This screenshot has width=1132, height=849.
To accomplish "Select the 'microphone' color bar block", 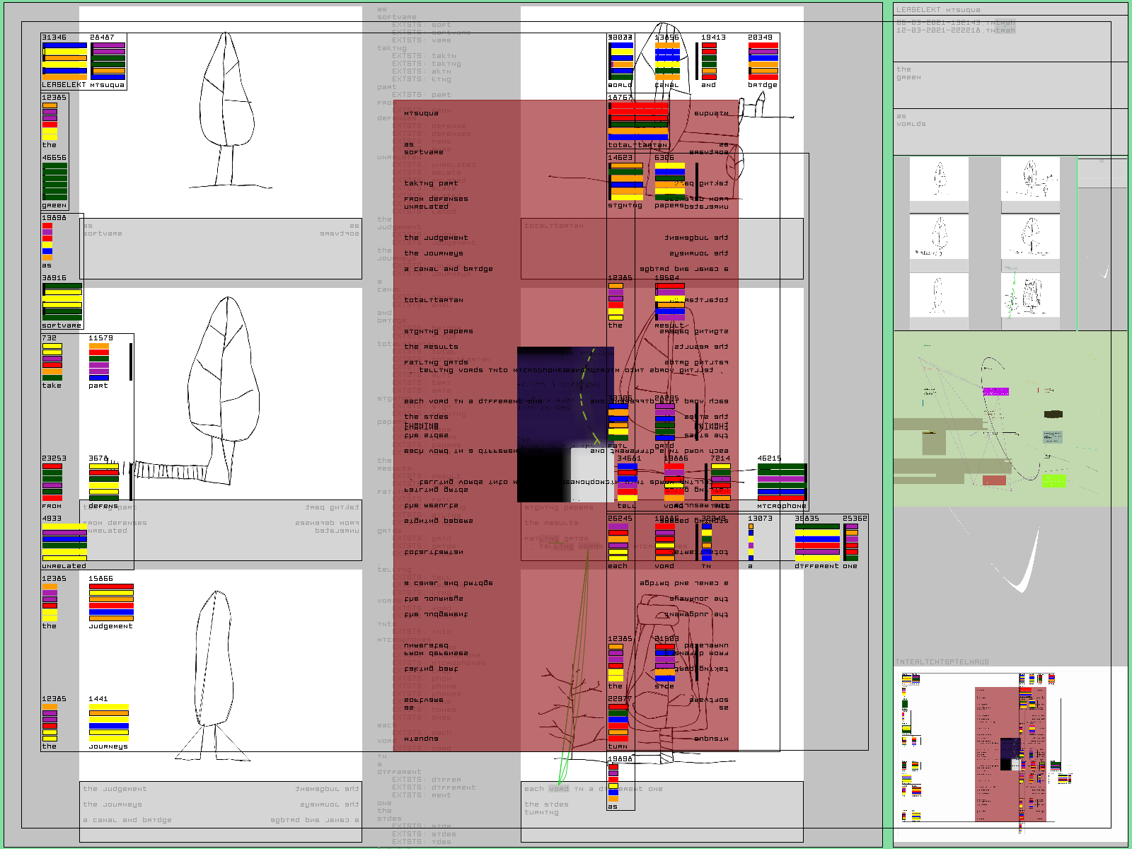I will click(782, 482).
